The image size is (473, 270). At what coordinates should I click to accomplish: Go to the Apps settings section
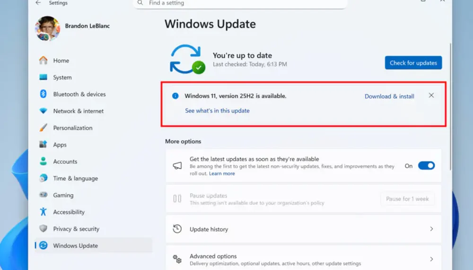coord(60,145)
